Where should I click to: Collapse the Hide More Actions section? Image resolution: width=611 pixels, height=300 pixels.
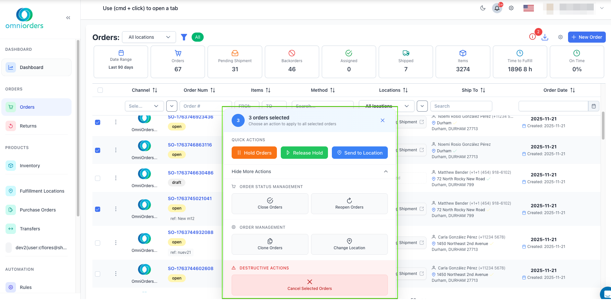coord(309,171)
